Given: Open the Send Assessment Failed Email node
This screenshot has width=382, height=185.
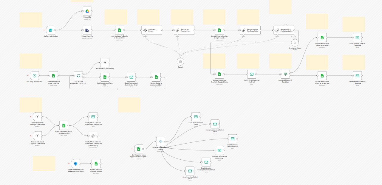Looking at the screenshot, I should [x=215, y=124].
